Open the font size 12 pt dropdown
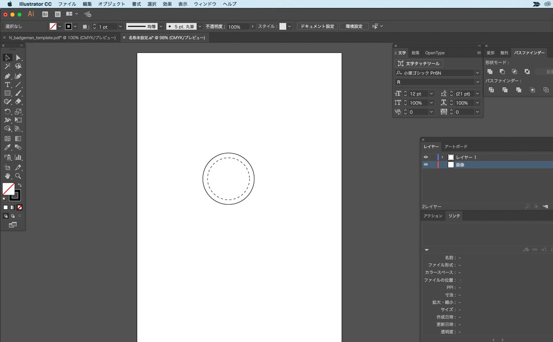553x342 pixels. tap(431, 94)
